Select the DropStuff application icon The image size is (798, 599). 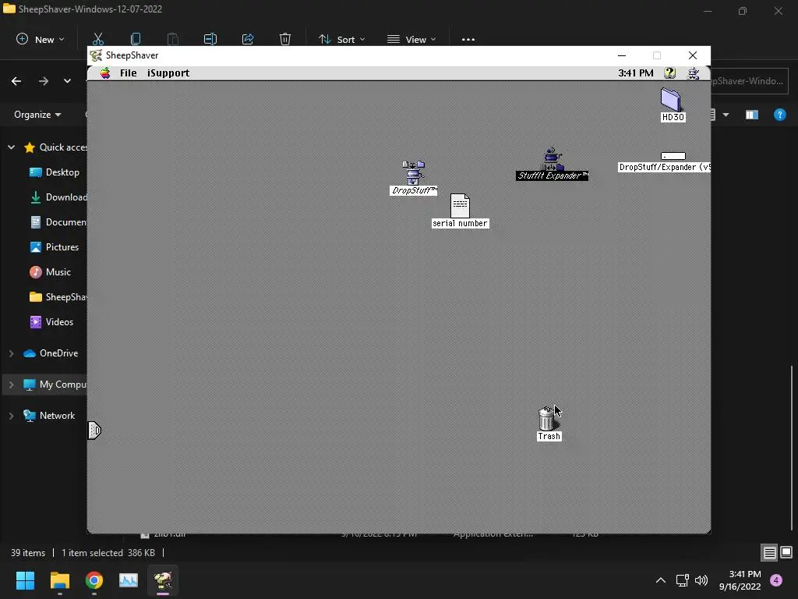(413, 173)
